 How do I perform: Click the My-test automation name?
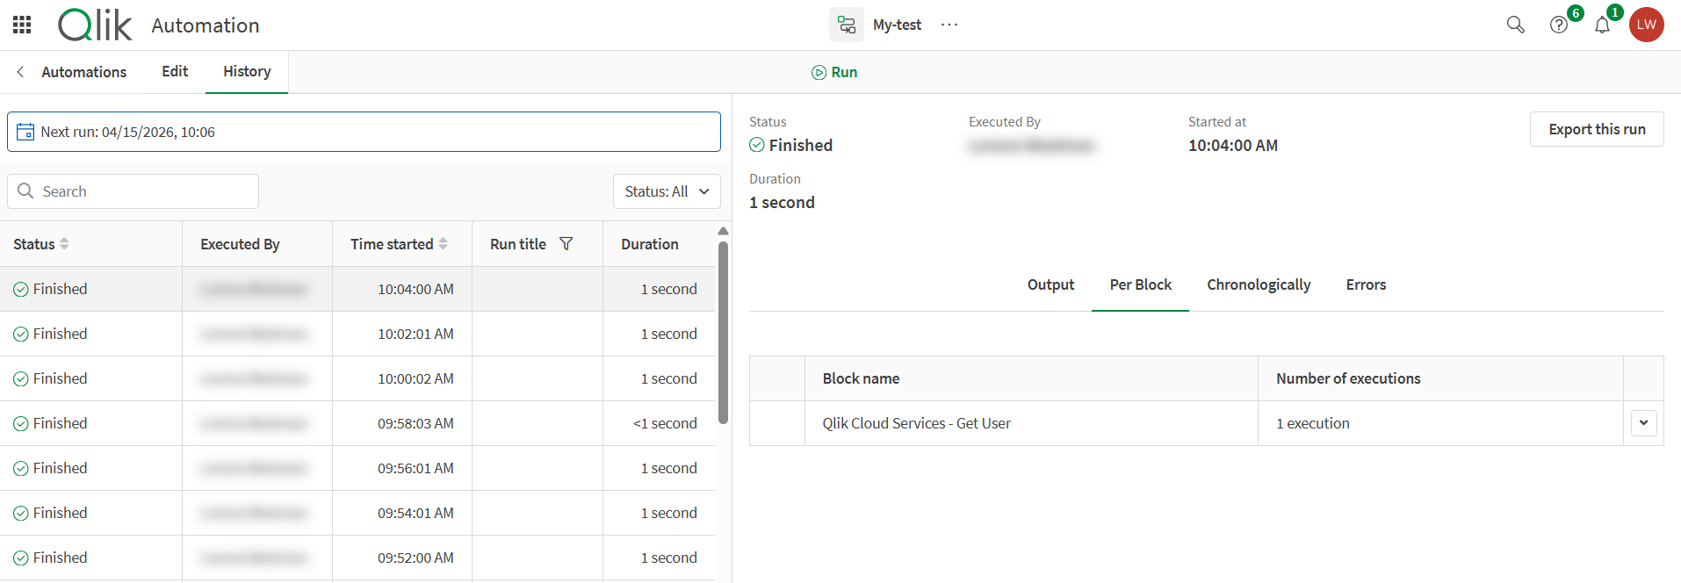tap(897, 25)
